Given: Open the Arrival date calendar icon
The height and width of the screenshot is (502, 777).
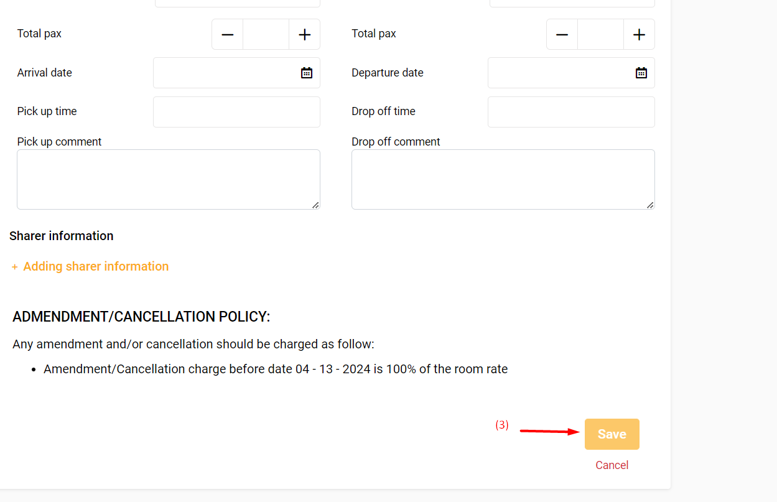Looking at the screenshot, I should [x=307, y=73].
